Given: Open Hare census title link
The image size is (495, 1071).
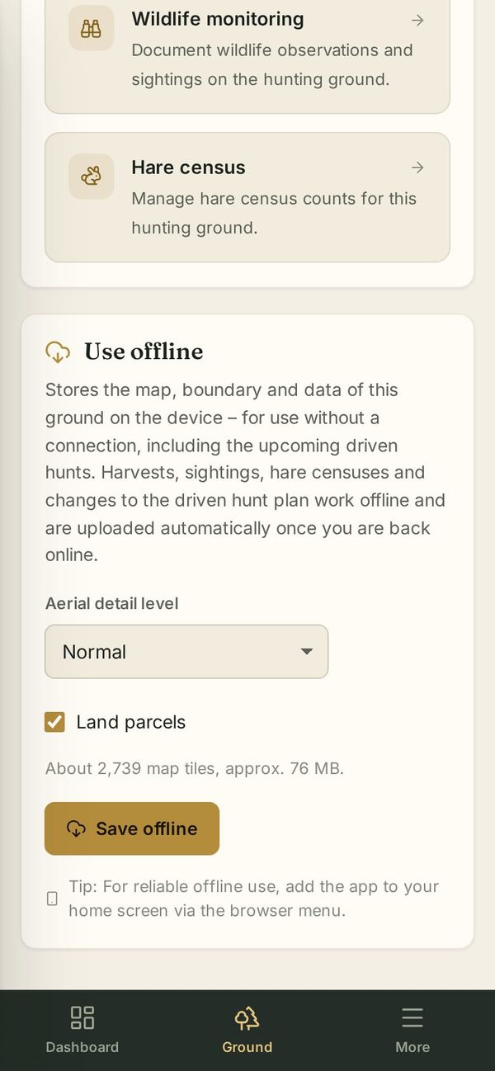Looking at the screenshot, I should (188, 167).
